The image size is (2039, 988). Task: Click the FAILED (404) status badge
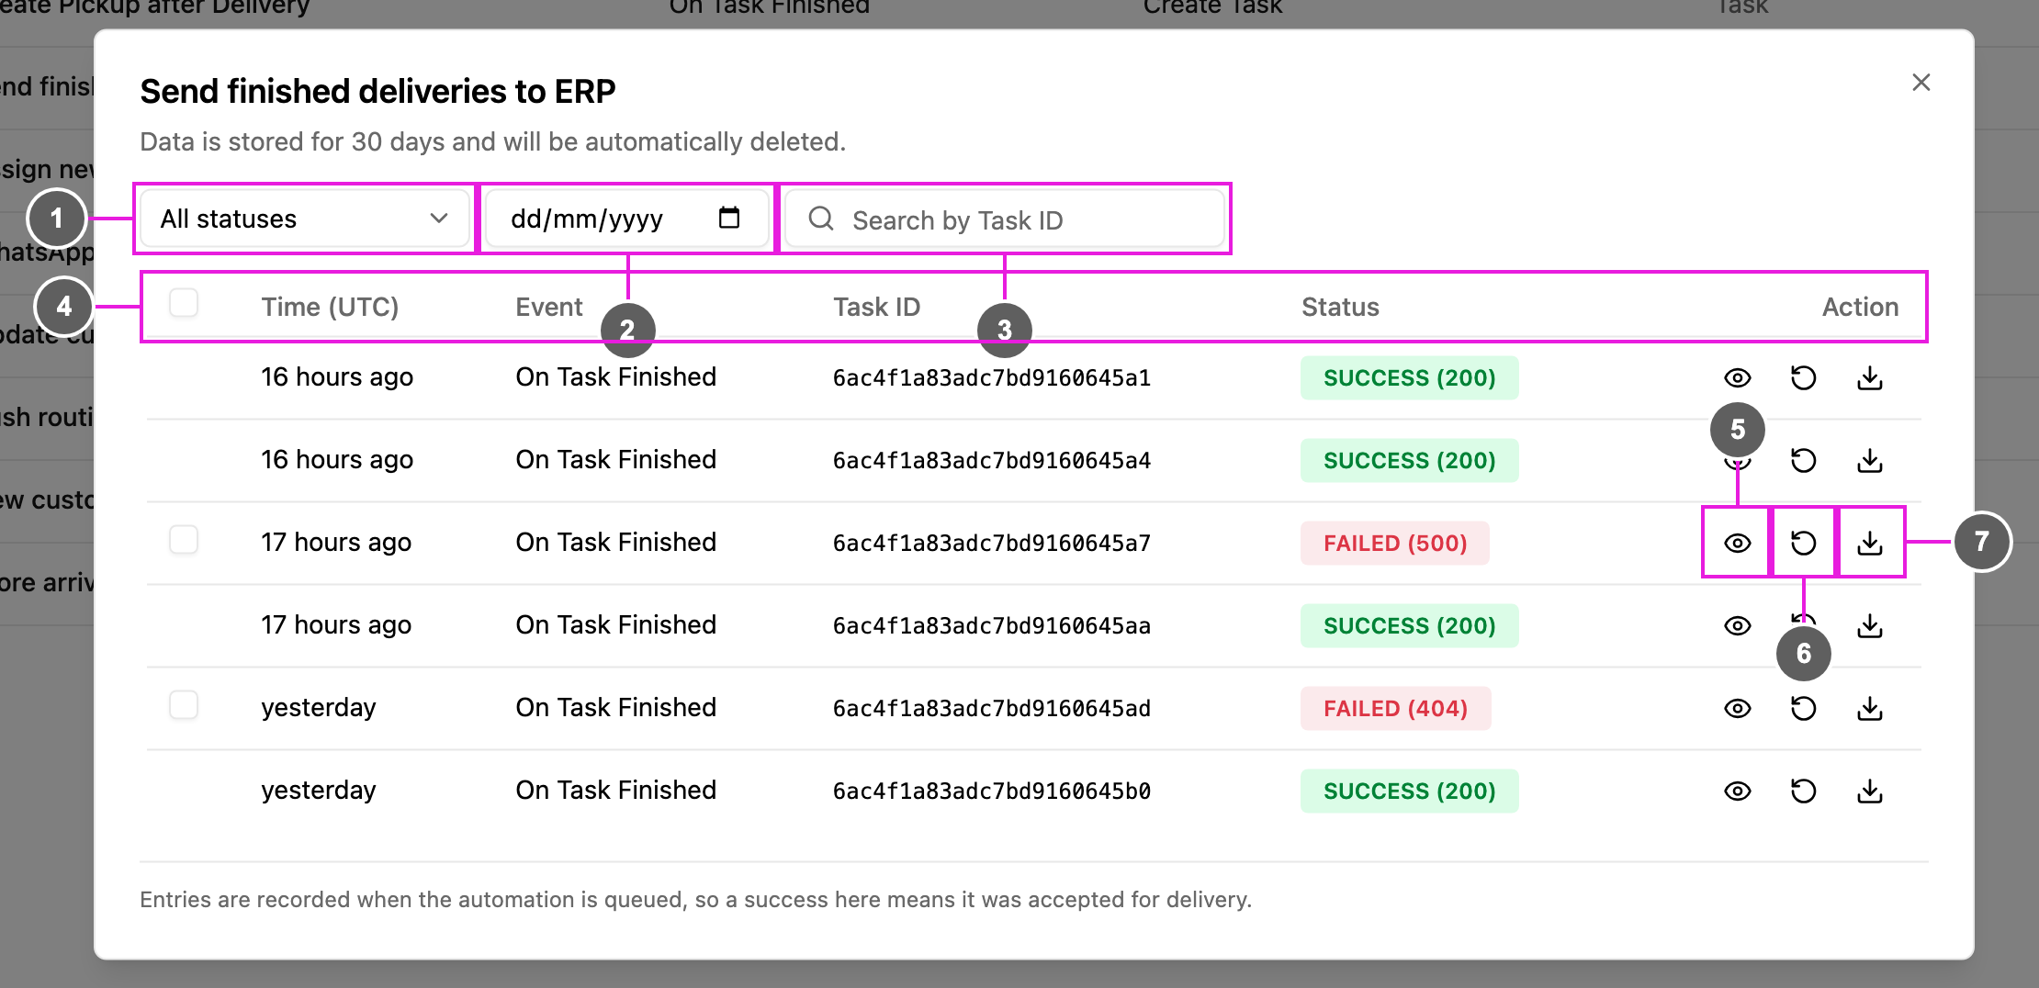1395,708
